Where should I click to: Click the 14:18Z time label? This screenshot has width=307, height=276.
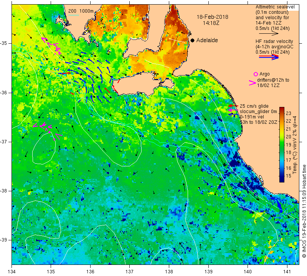pos(211,23)
